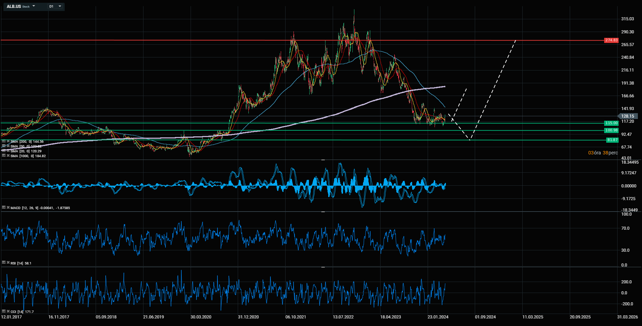This screenshot has height=326, width=642.
Task: Open settings icon for MACD indicator
Action: click(3, 208)
